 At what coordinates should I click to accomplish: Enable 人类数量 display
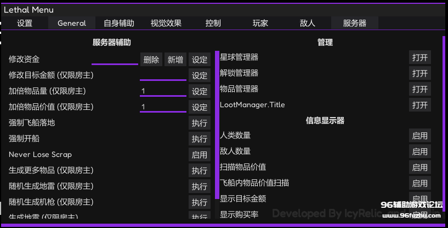tap(419, 136)
